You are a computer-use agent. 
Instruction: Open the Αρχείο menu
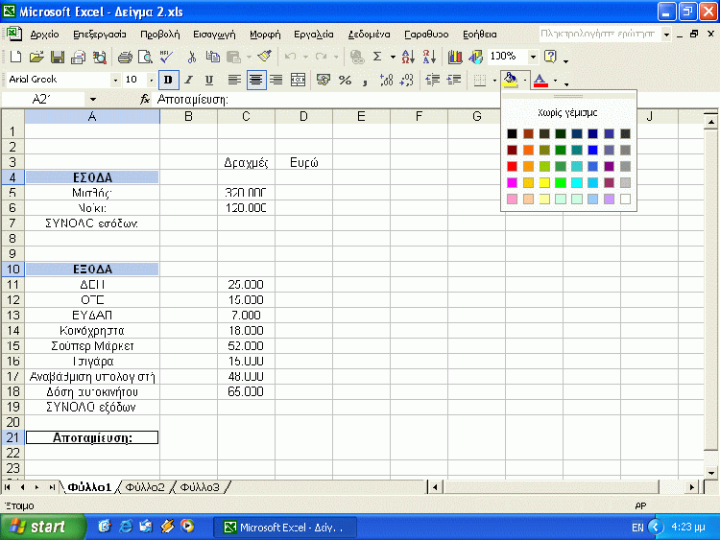pyautogui.click(x=44, y=35)
